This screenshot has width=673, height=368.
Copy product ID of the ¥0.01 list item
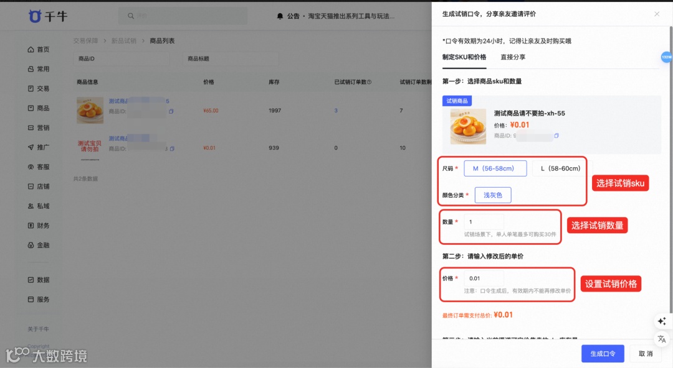click(x=172, y=149)
